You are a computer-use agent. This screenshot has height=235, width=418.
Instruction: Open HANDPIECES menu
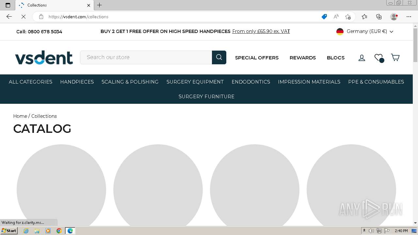coord(77,82)
